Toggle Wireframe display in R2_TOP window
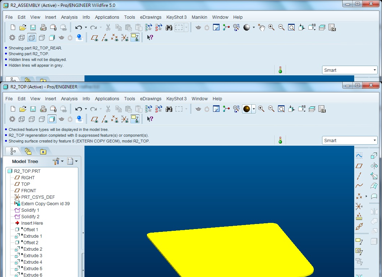The image size is (382, 277). [22, 119]
